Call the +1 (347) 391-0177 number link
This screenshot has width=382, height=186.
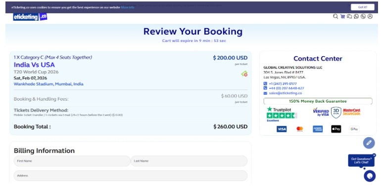click(283, 83)
